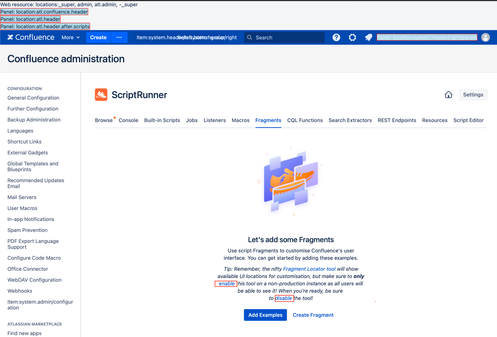Open the user profile avatar menu
Screen dimensions: 497x337
485,37
